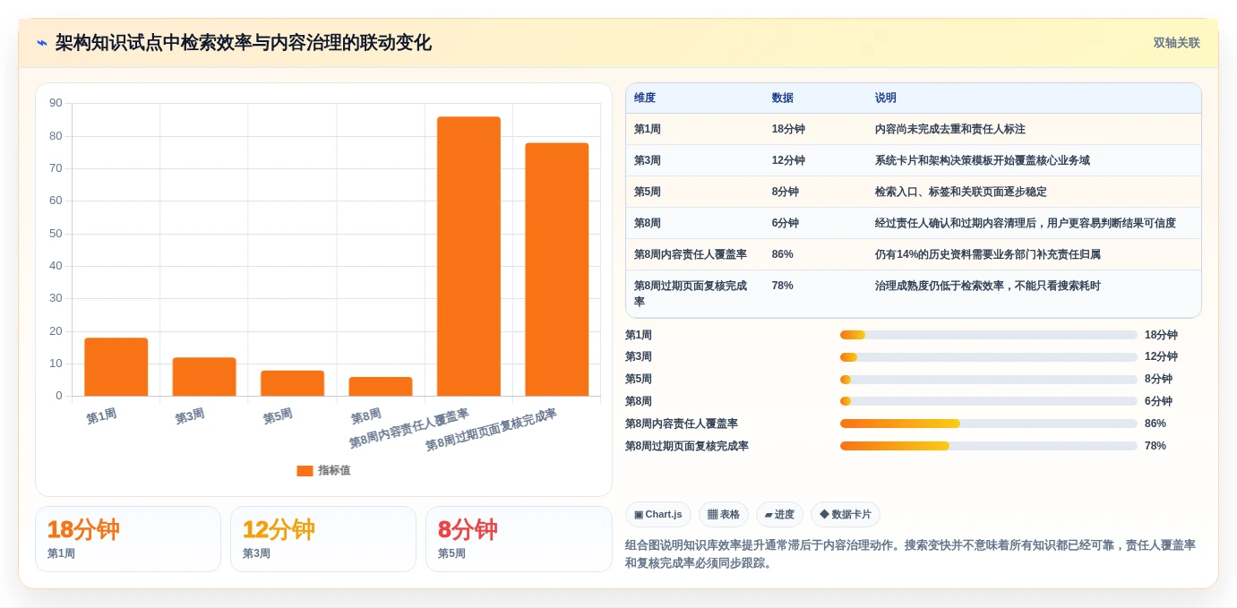Click the 第3周 bar in the chart
Image resolution: width=1237 pixels, height=608 pixels.
(204, 377)
